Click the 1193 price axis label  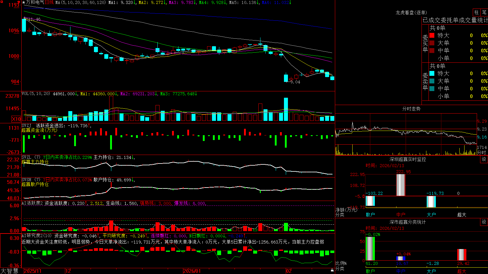[x=14, y=5]
